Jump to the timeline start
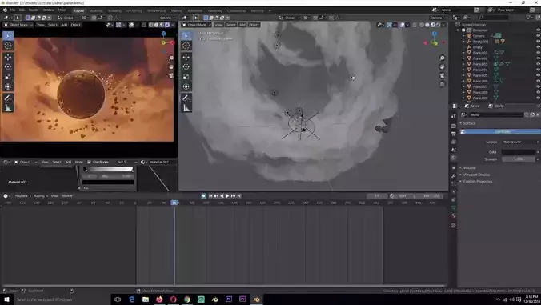Image resolution: width=541 pixels, height=305 pixels. point(210,196)
